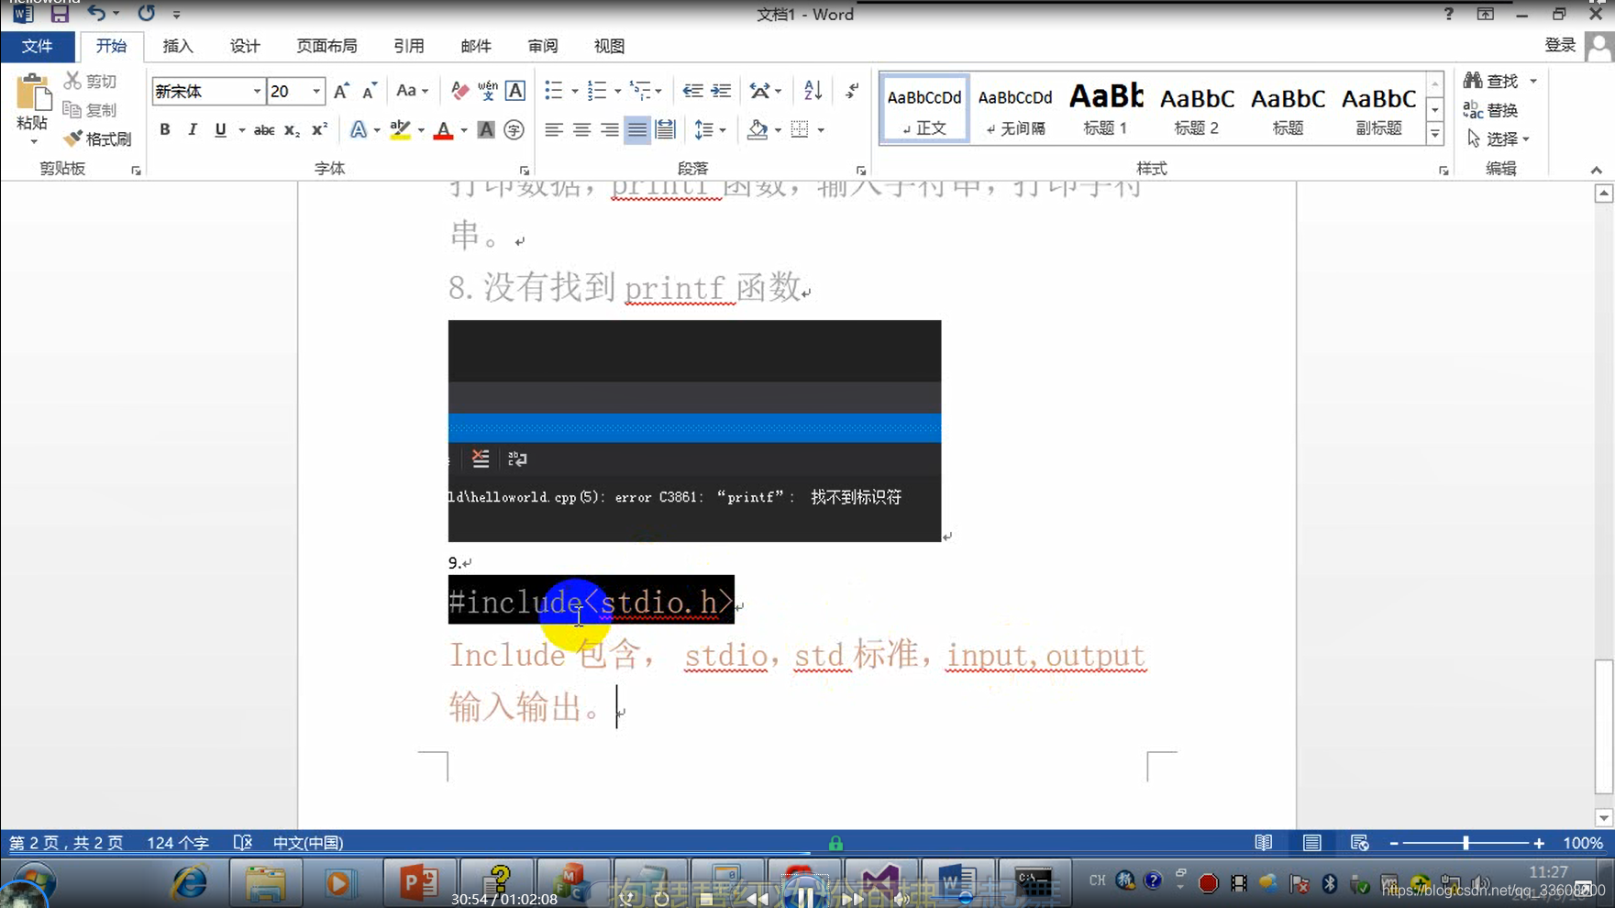Toggle underline formatting
The width and height of the screenshot is (1615, 908).
click(220, 129)
